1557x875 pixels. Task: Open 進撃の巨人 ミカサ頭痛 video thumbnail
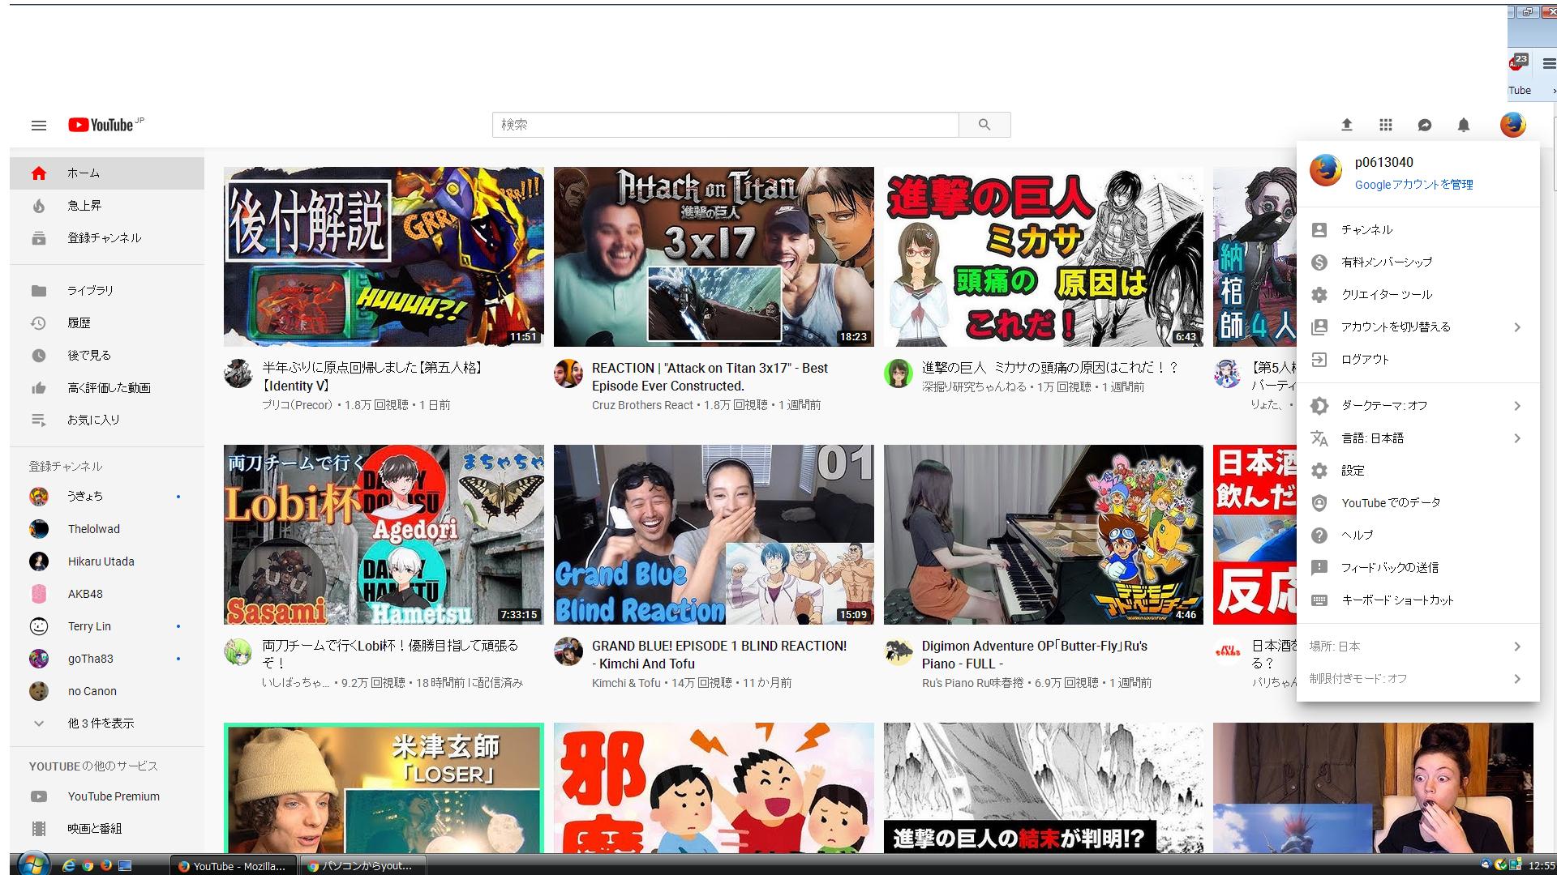[1044, 257]
